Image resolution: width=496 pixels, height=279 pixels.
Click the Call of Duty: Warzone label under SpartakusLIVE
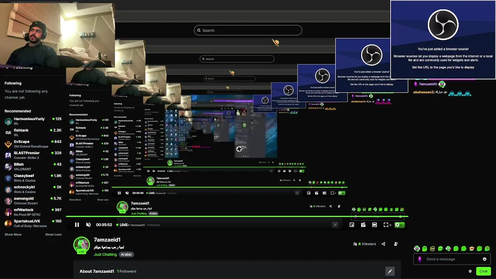(x=30, y=226)
